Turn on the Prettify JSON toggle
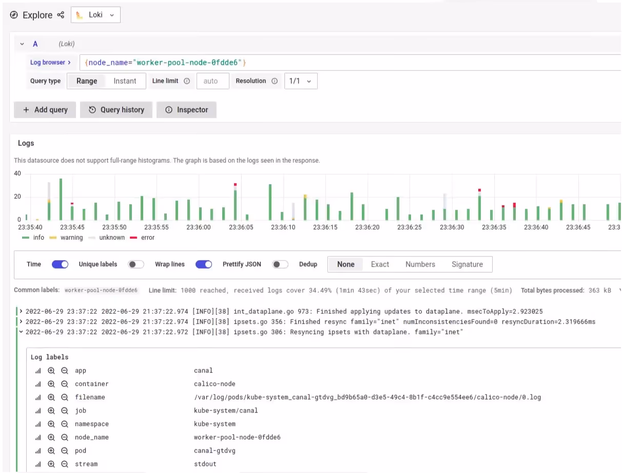 (x=280, y=264)
